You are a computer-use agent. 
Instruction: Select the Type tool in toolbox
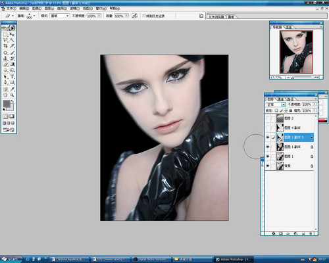tap(12, 77)
